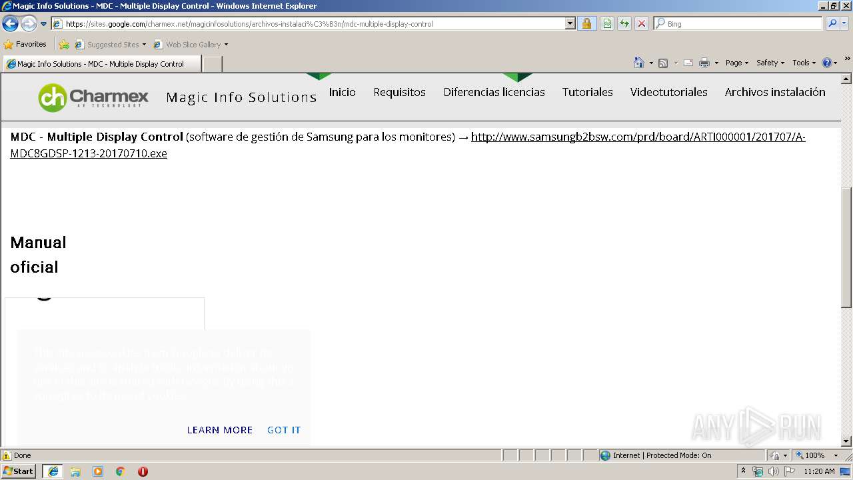Click the security lock icon

point(586,24)
